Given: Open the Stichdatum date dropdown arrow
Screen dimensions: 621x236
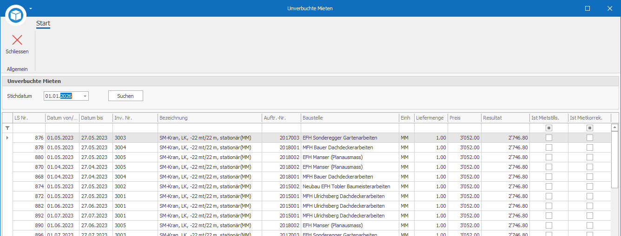Looking at the screenshot, I should 85,96.
